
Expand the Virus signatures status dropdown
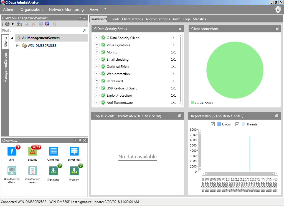[97, 45]
